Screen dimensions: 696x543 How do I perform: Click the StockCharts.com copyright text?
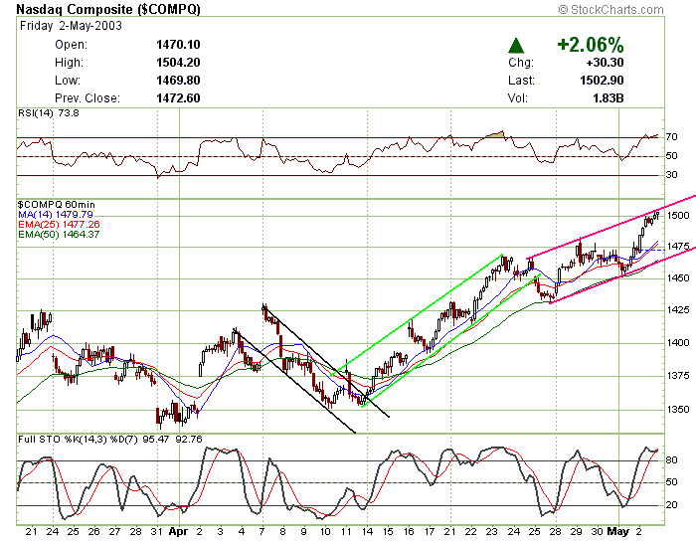(x=610, y=9)
